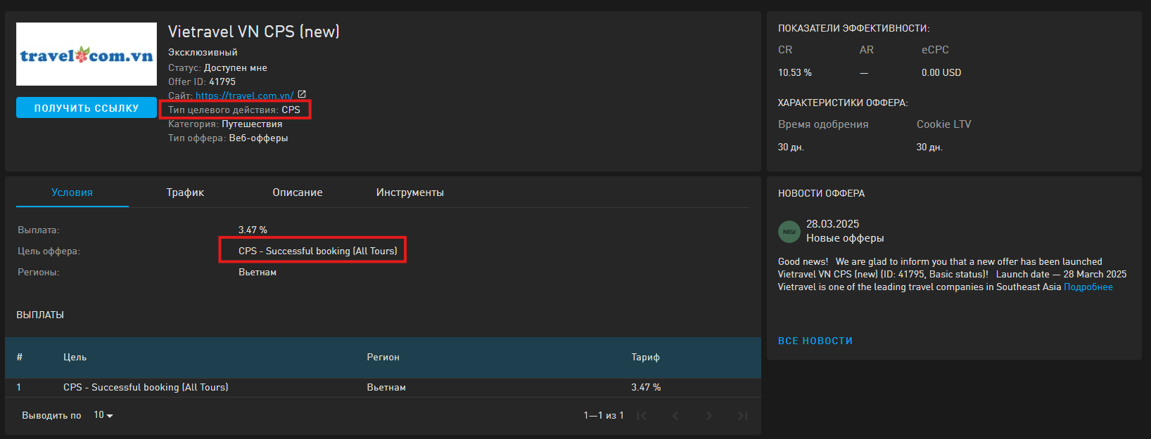This screenshot has width=1151, height=439.
Task: Click table cell Вьетнам in payouts row
Action: click(x=386, y=387)
